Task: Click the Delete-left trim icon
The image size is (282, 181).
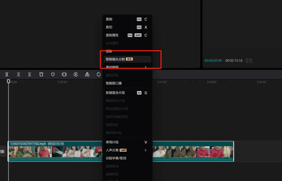Action: pos(18,74)
